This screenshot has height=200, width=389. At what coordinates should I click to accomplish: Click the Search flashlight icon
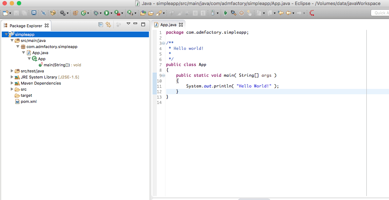(159, 13)
